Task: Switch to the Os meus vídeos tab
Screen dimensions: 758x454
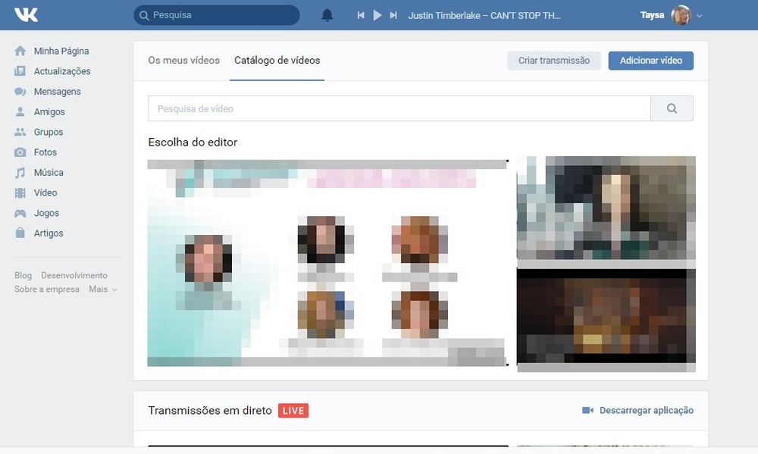Action: 183,60
